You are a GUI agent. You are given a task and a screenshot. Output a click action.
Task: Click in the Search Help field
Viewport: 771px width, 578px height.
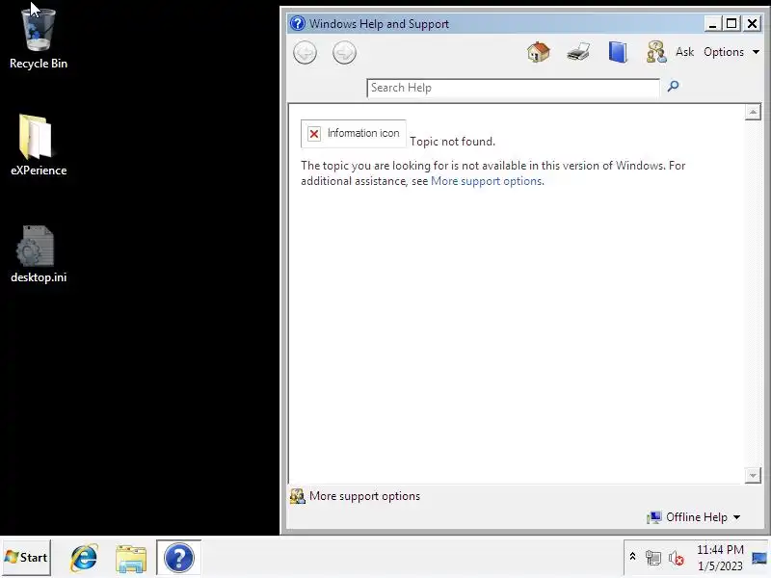pyautogui.click(x=513, y=88)
